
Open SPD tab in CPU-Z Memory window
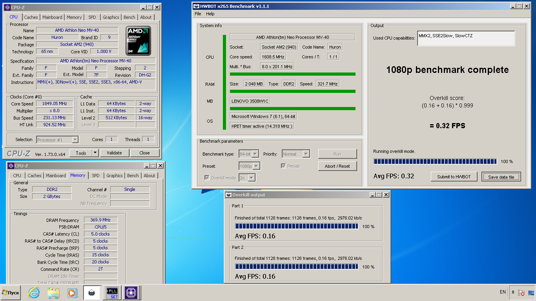point(96,176)
